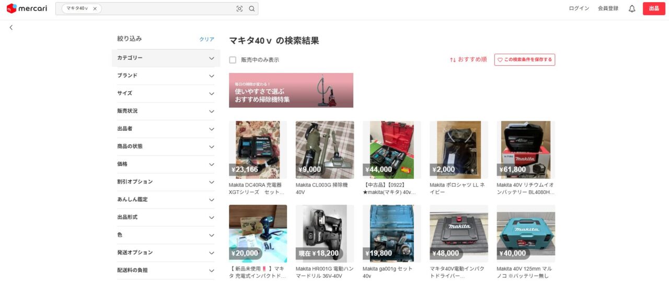Open the vacuum cleaner promotion banner
Image resolution: width=669 pixels, height=281 pixels.
coord(291,90)
